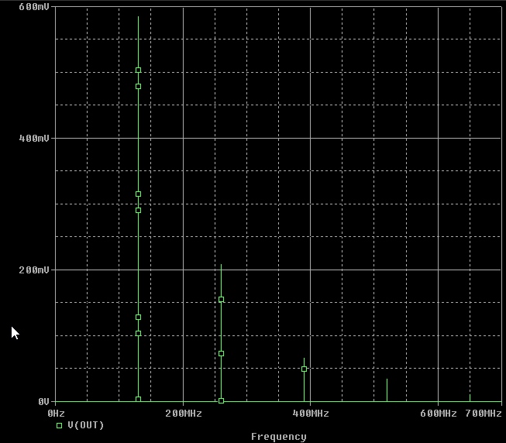Click the 0Hz x-axis label
Screen dimensions: 506x443
pyautogui.click(x=56, y=414)
